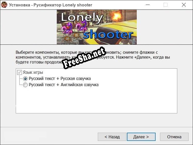The height and width of the screenshot is (145, 193).
Task: Click the Язык игры tree item label
Action: tap(33, 72)
